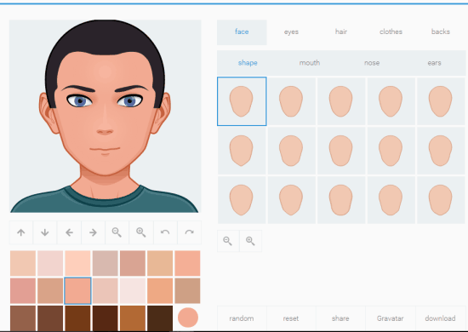Pick first face shape in middle row
Viewport: 468px width, 332px height.
tap(242, 151)
